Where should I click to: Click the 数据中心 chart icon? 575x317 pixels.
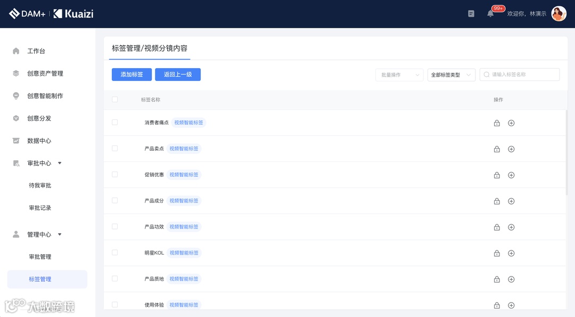(x=16, y=141)
